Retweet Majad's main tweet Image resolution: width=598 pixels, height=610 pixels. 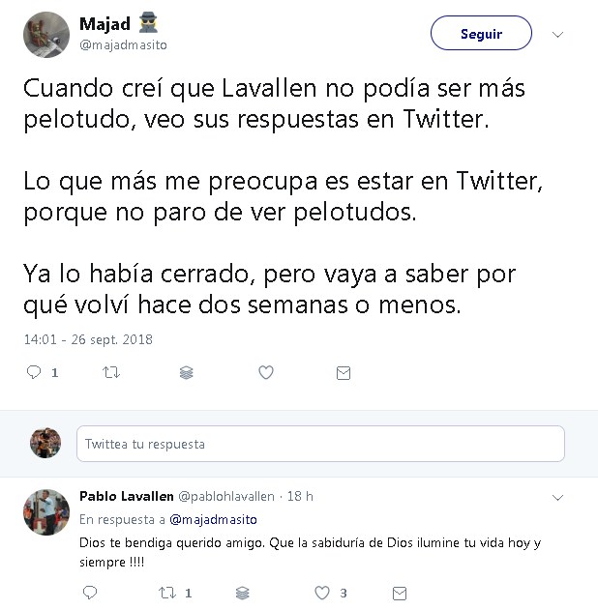[111, 372]
